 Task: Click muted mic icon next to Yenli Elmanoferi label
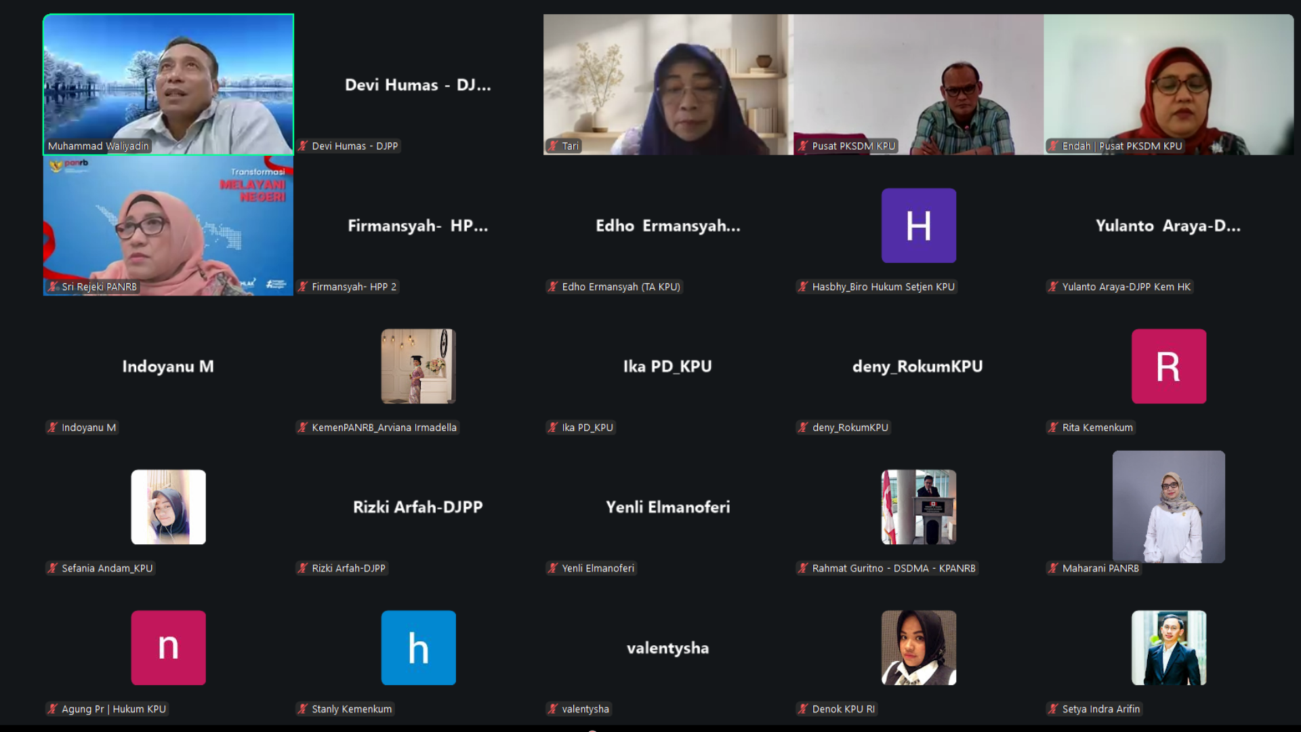coord(553,568)
